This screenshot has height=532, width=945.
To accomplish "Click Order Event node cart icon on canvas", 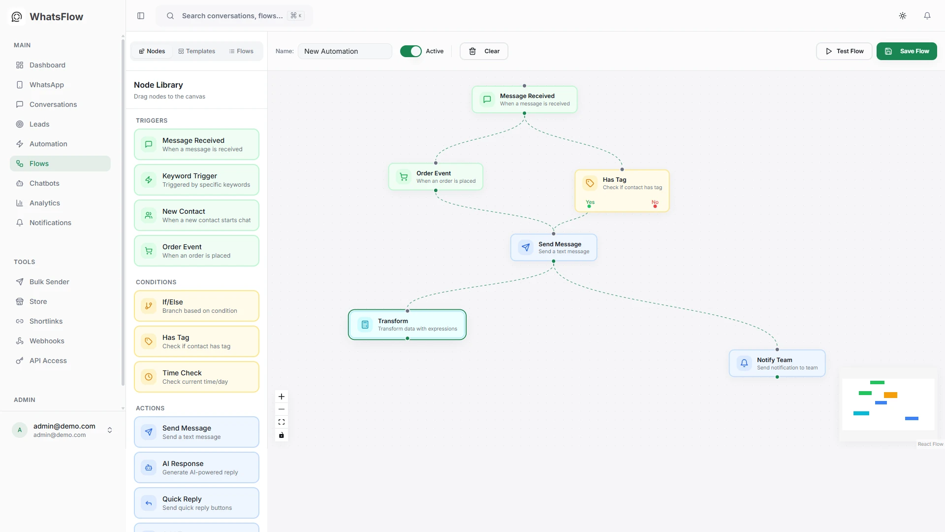I will pyautogui.click(x=404, y=177).
